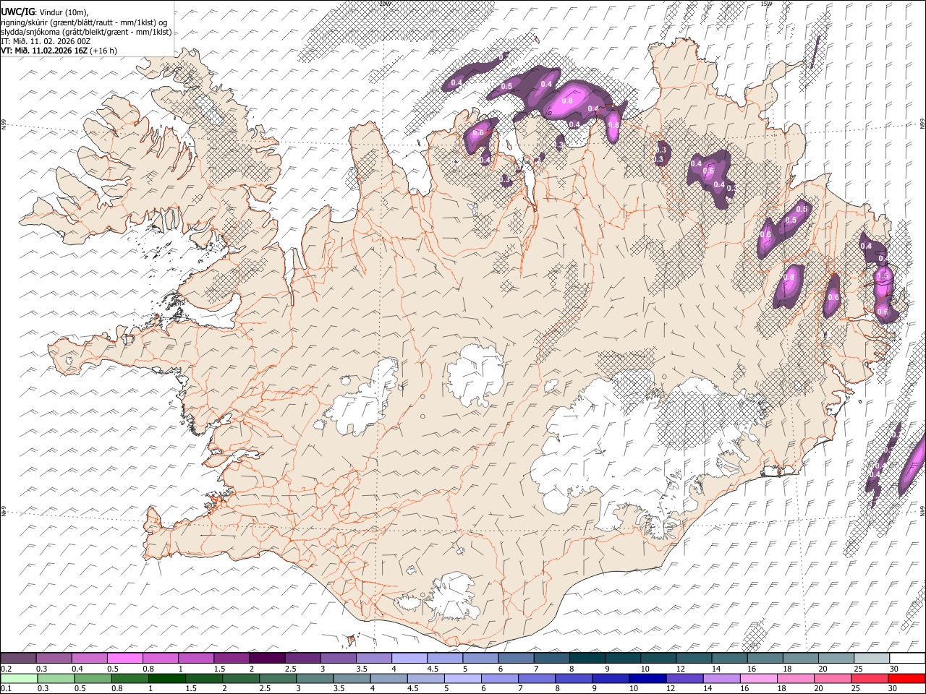Pick bottom-row swatch between 6 and 7
926x694 pixels.
pos(500,678)
